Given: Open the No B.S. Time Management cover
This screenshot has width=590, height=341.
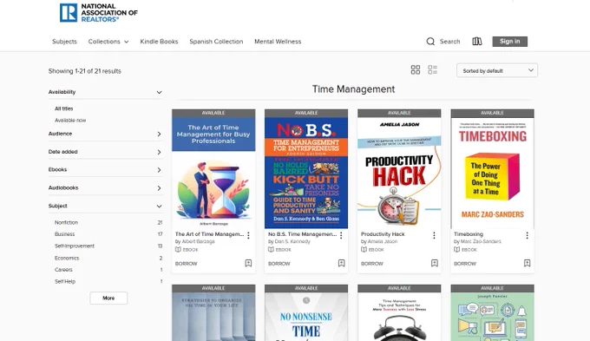Looking at the screenshot, I should coord(306,173).
